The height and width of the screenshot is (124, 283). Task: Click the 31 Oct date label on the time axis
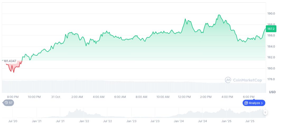(x=56, y=97)
